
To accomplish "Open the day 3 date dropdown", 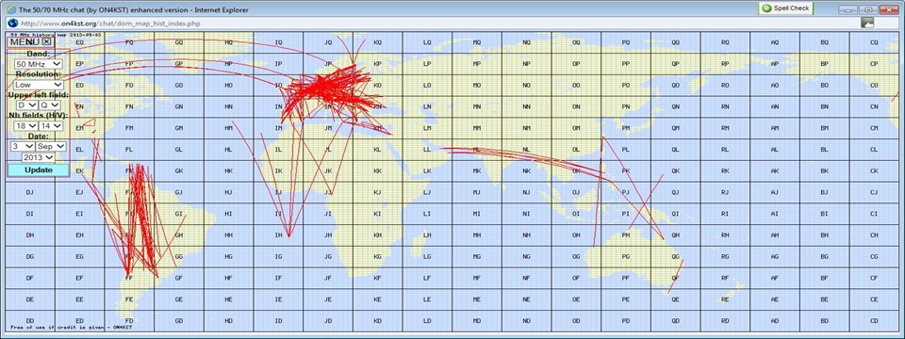I will pyautogui.click(x=23, y=147).
